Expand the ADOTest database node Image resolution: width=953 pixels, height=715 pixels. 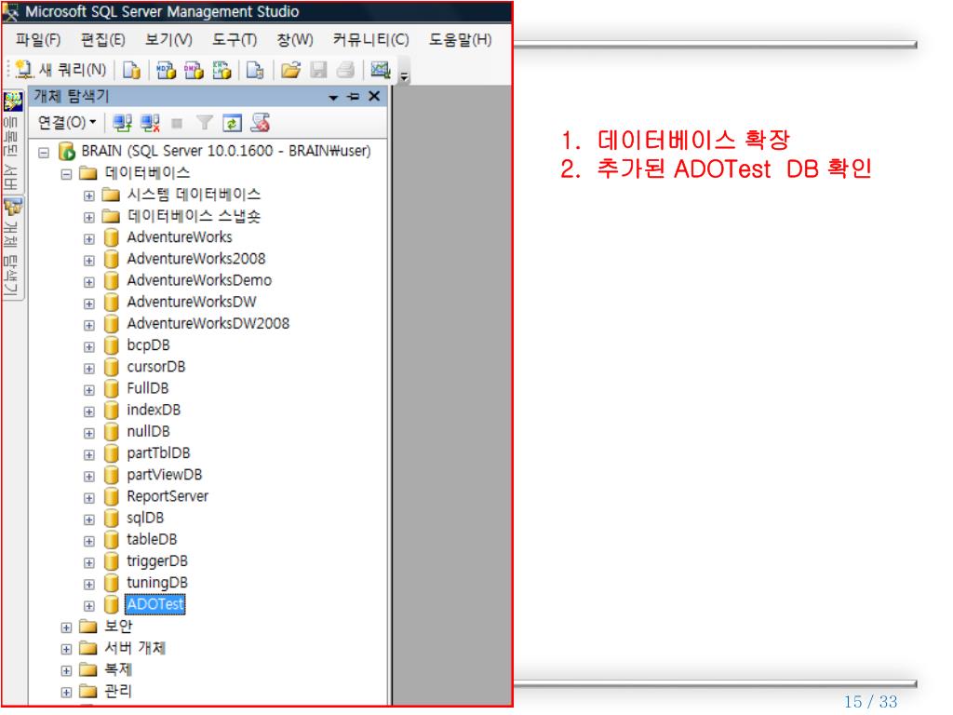88,606
